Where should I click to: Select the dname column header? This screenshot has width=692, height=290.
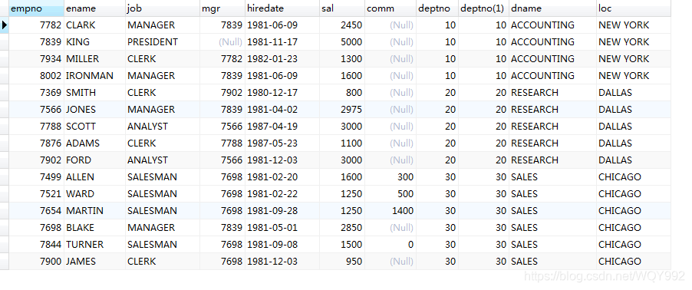[552, 8]
